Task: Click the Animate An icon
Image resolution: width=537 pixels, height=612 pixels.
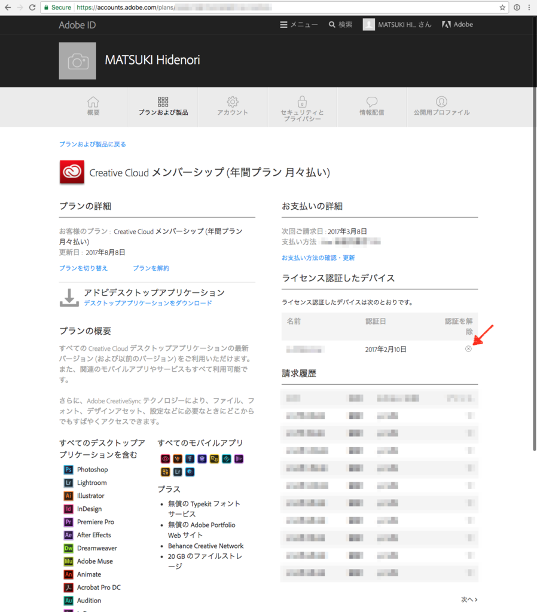Action: 68,574
